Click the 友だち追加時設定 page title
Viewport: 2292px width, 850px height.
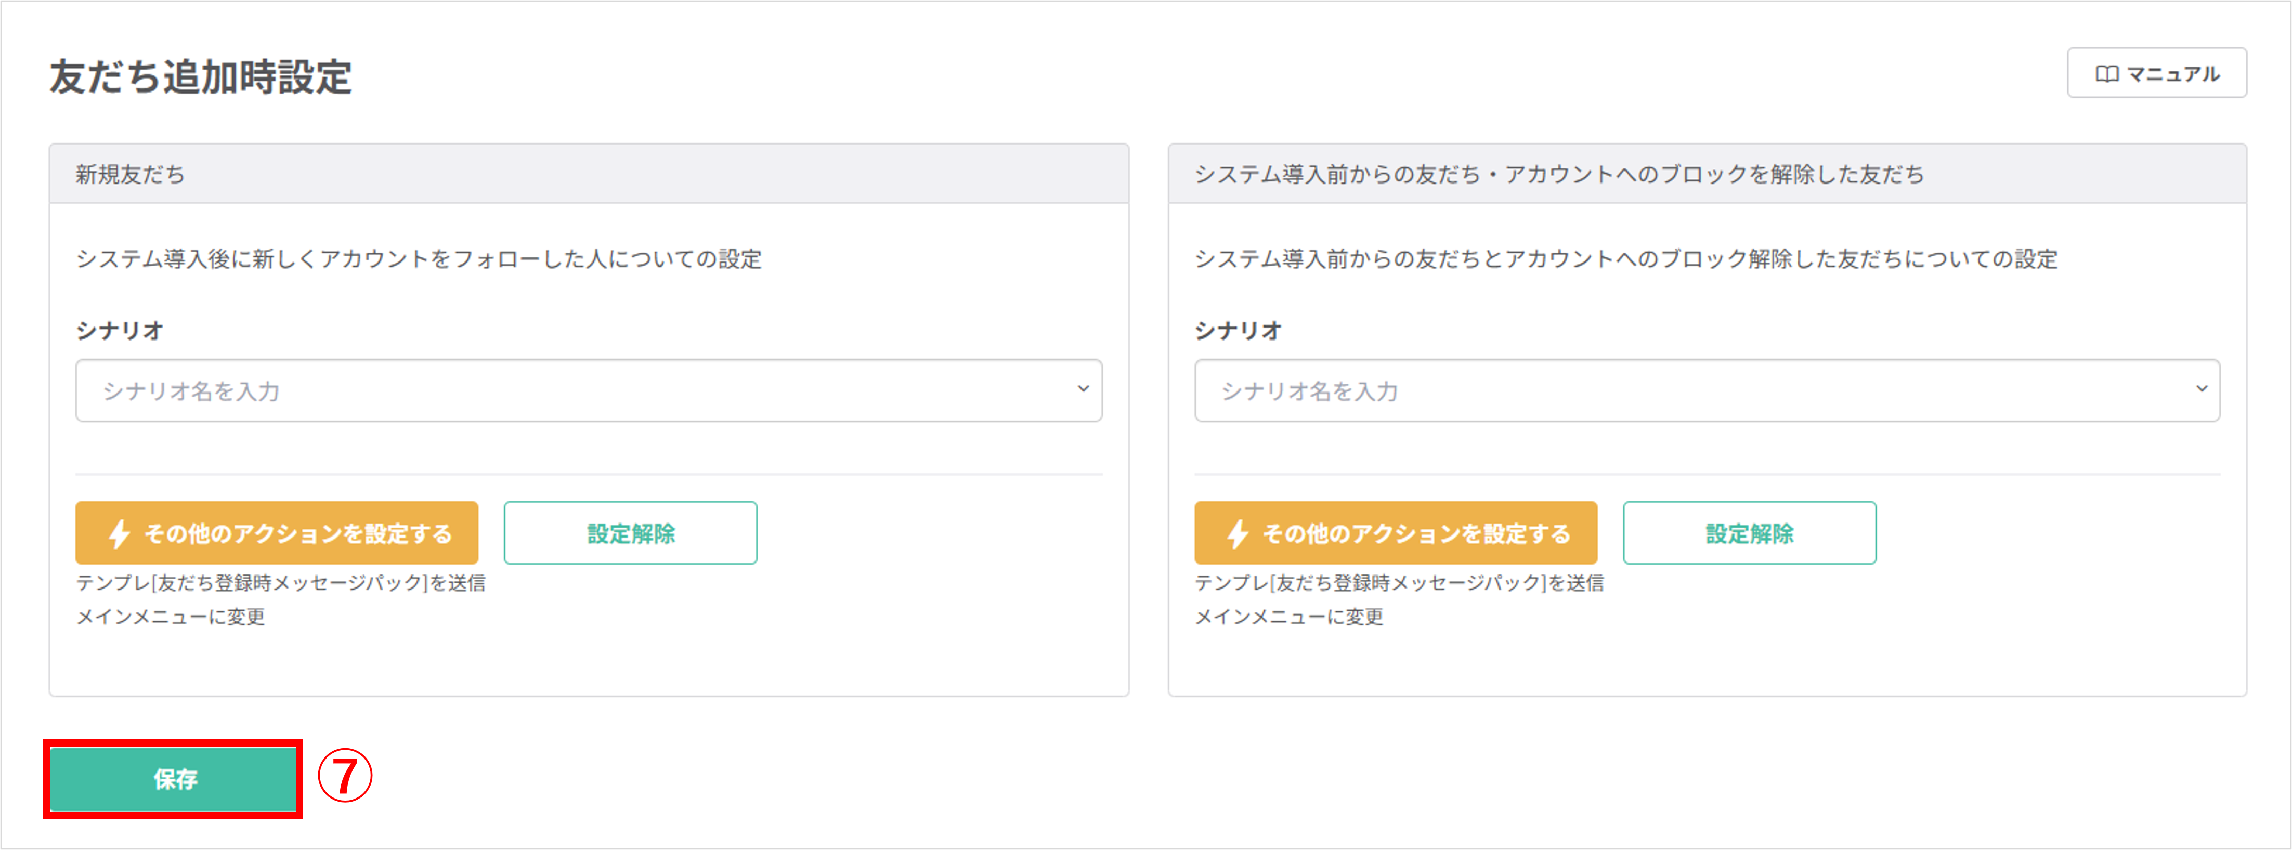pos(201,76)
